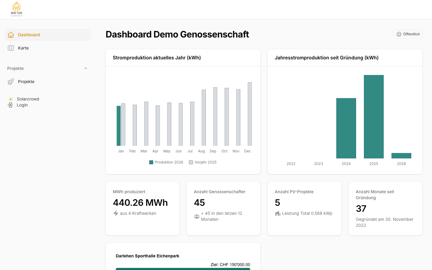Screen dimensions: 432x270
Task: Click the Dashboard home icon in the sidebar
Action: click(11, 34)
